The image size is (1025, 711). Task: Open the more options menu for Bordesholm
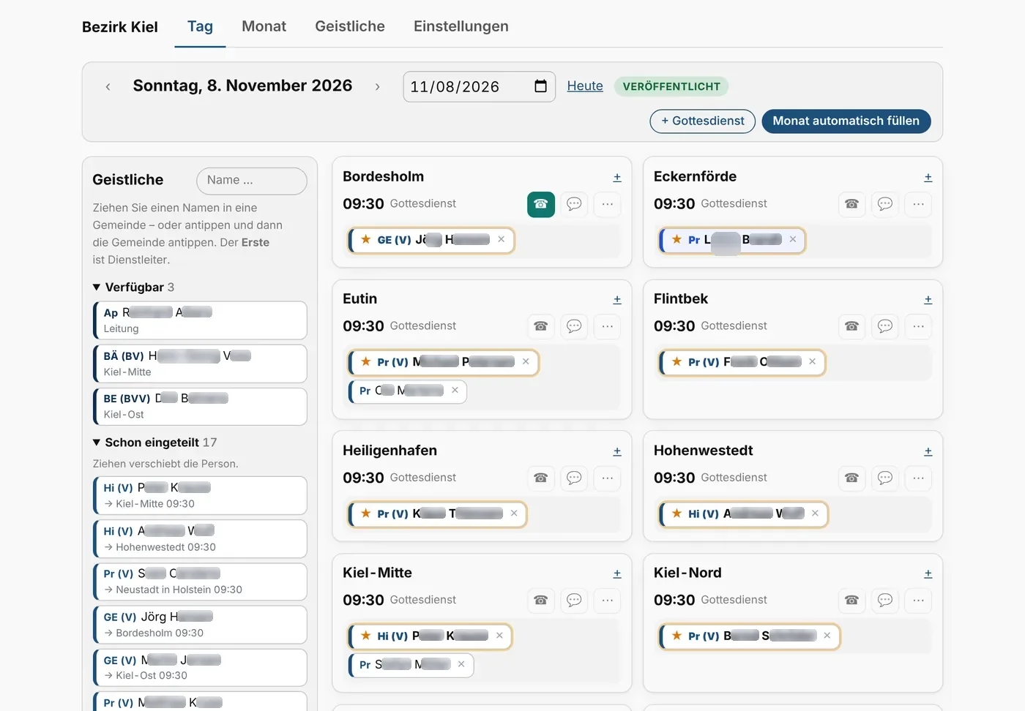point(608,204)
